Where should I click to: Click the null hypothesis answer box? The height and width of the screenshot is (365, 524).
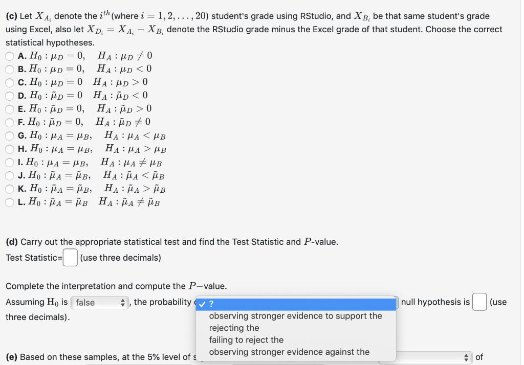tap(479, 302)
